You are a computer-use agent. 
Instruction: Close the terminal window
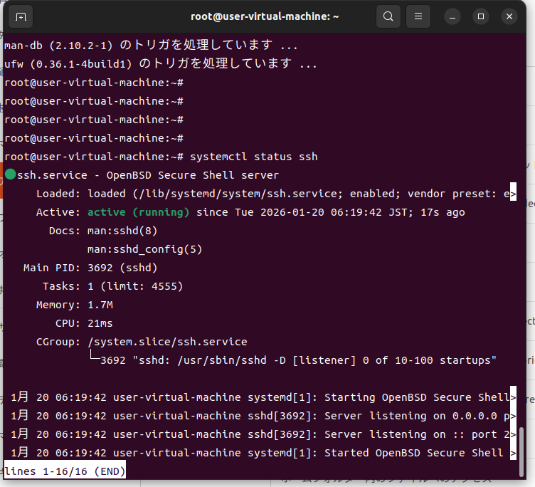coord(508,16)
